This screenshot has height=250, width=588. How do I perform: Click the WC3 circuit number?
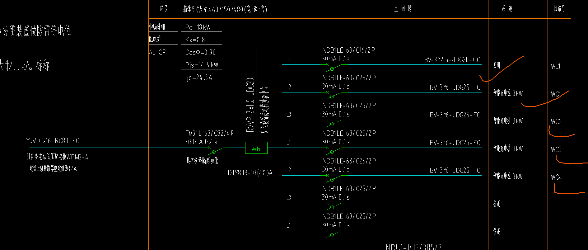(556, 149)
